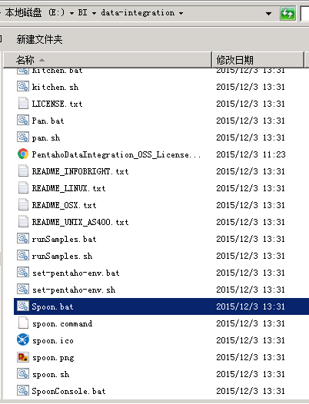The image size is (309, 404).
Task: Select the SpoonConsole.bat file icon
Action: point(23,391)
